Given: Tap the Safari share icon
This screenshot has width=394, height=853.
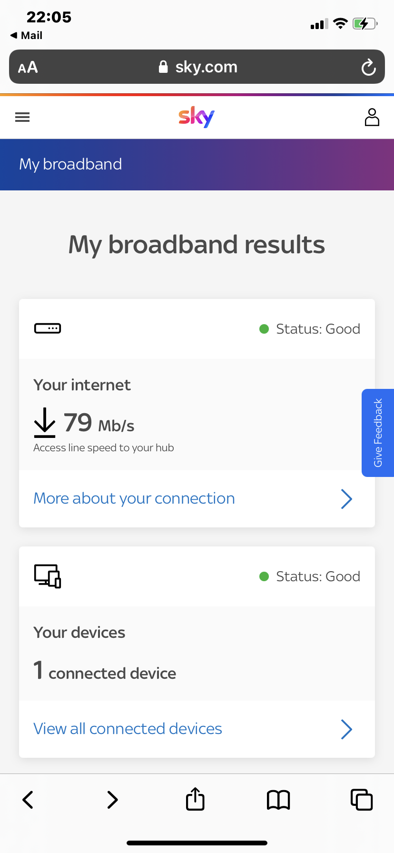Looking at the screenshot, I should pos(195,799).
